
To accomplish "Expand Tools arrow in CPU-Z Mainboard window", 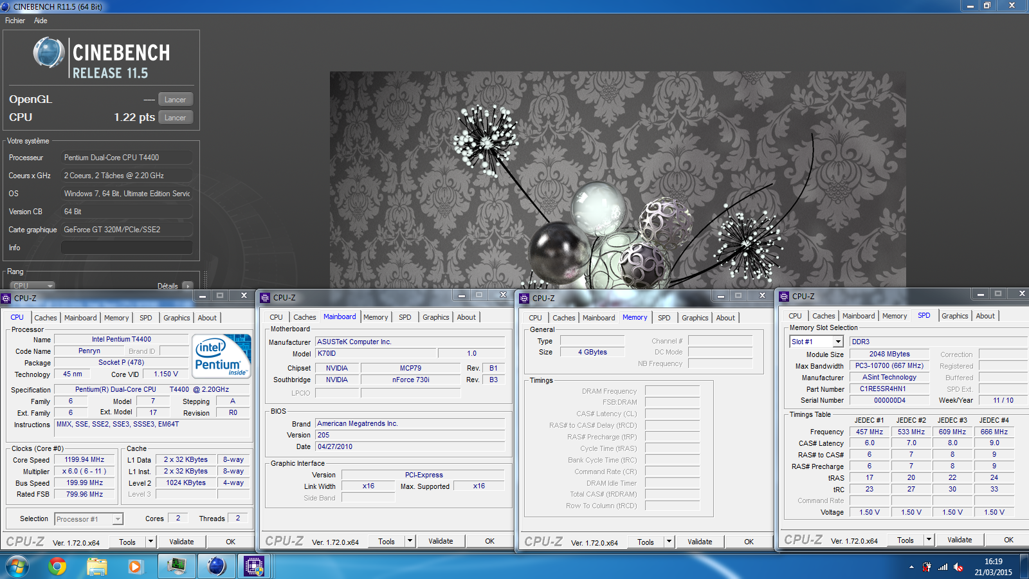I will 410,541.
